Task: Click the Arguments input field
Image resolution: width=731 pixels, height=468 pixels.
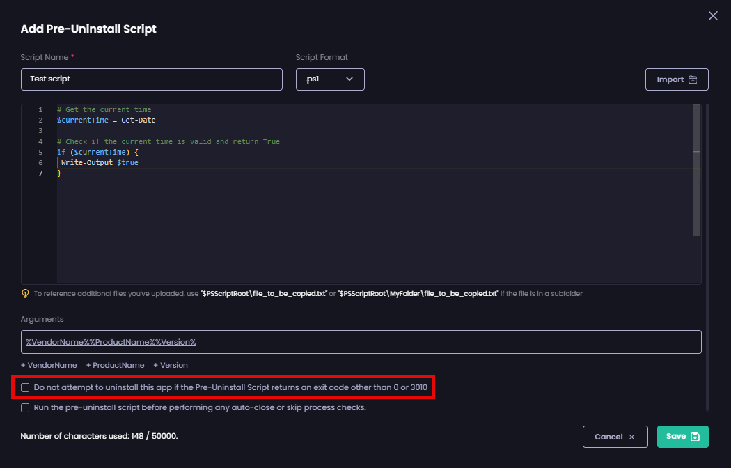Action: [x=361, y=342]
